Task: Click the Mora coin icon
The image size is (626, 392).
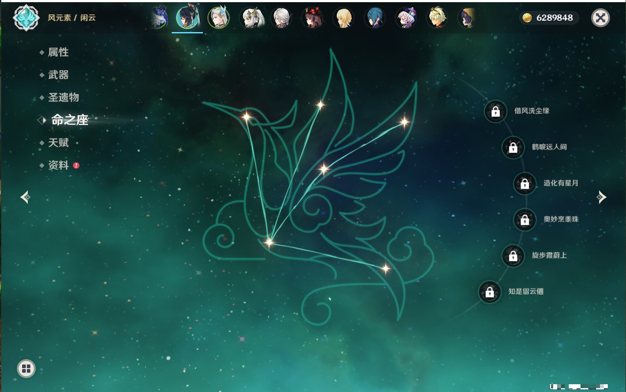Action: (x=527, y=18)
